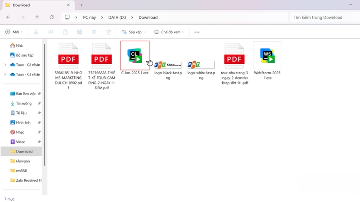Screen dimensions: 360x202
Task: Unpin Bàn làm việc using its pin icon
Action: (39, 94)
